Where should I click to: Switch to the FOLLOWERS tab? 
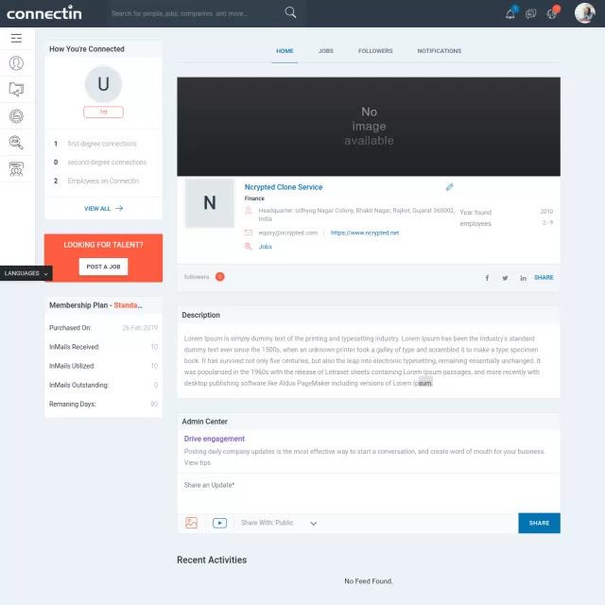(375, 50)
